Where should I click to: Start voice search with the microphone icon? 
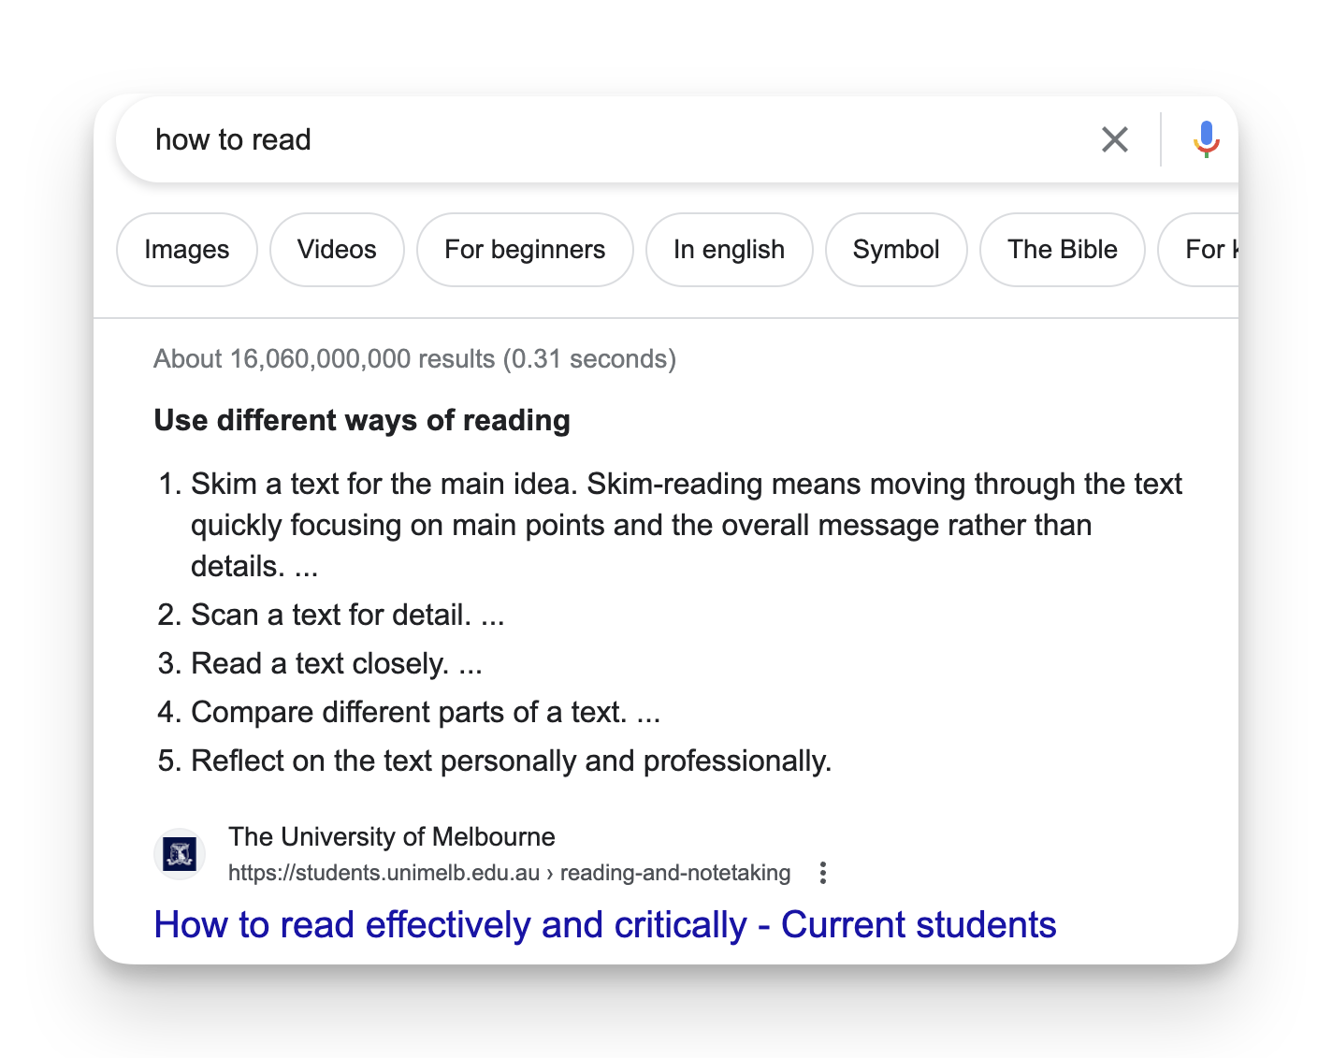tap(1205, 139)
